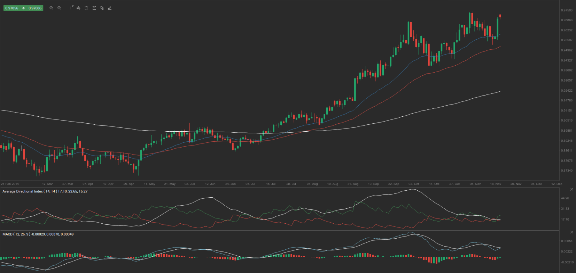Click the 0.97503 price axis label
576x273 pixels.
click(x=567, y=10)
